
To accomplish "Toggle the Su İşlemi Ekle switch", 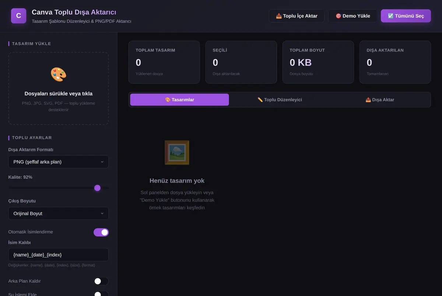I will [x=101, y=294].
